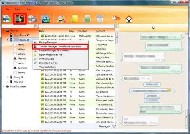
Task: Choose Export Messages to File
Action: coord(61,55)
